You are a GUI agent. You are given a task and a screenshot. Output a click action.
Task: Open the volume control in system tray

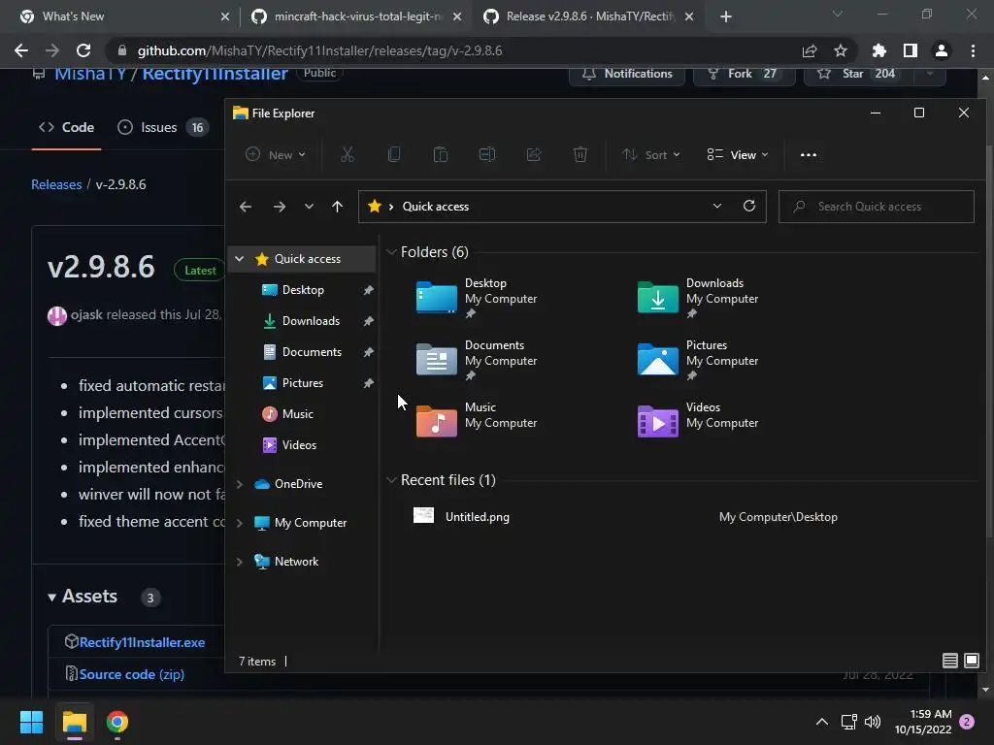873,722
